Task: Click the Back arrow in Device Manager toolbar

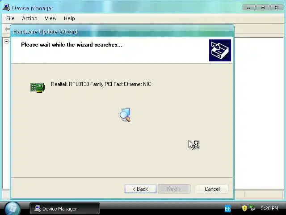Action: 7,29
